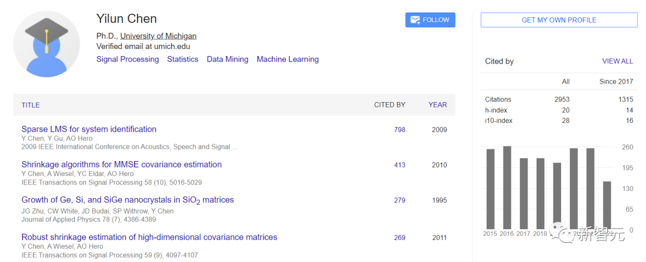The width and height of the screenshot is (646, 262).
Task: Click the Follow button
Action: tap(430, 20)
